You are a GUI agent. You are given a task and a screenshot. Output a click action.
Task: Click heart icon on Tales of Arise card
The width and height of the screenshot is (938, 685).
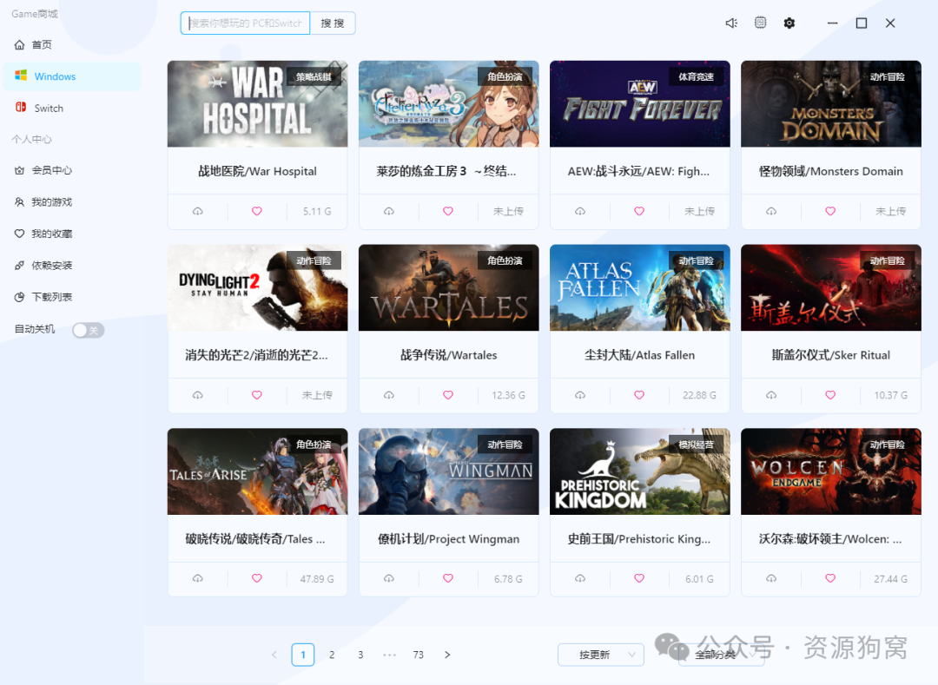point(256,578)
